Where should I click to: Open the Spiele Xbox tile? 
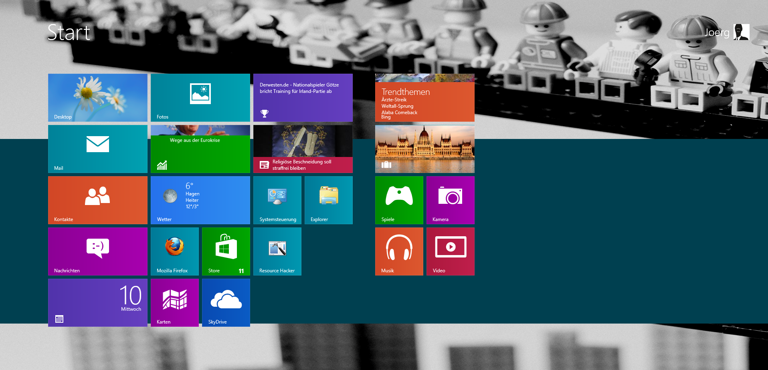[399, 200]
